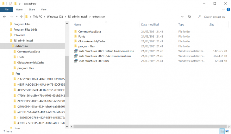Go up one folder level
231x134 pixels.
(22, 17)
